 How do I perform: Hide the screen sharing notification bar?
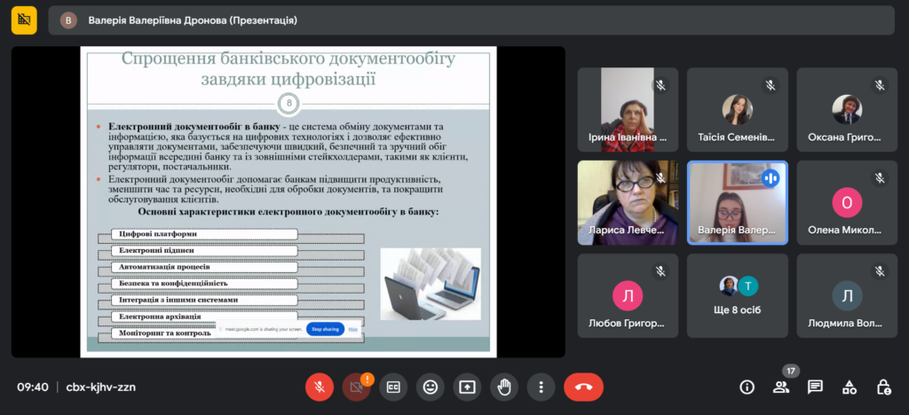(352, 329)
